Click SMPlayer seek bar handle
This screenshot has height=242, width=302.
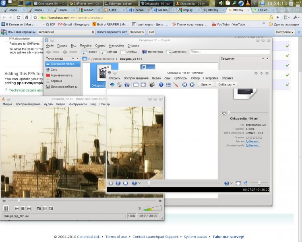(149, 183)
